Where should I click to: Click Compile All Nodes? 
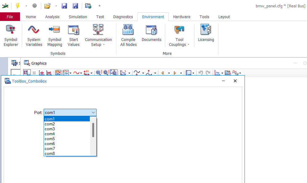click(128, 36)
